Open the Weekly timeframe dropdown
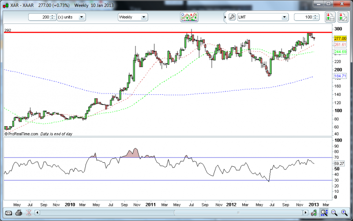The image size is (353, 221). [x=143, y=17]
